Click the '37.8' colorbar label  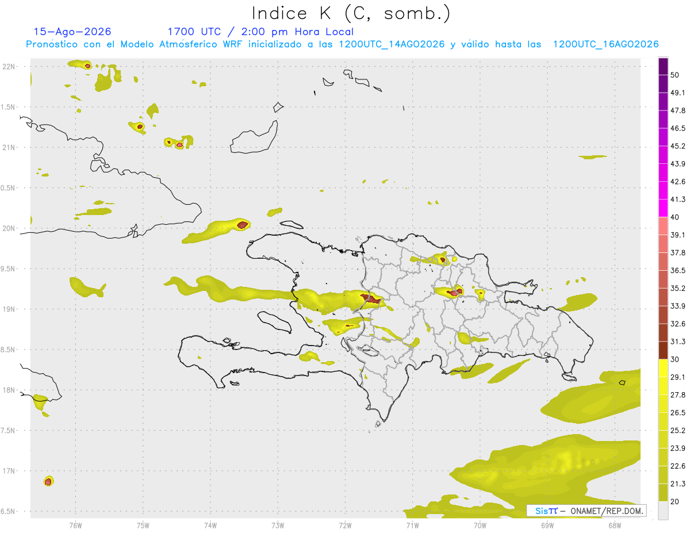click(678, 252)
